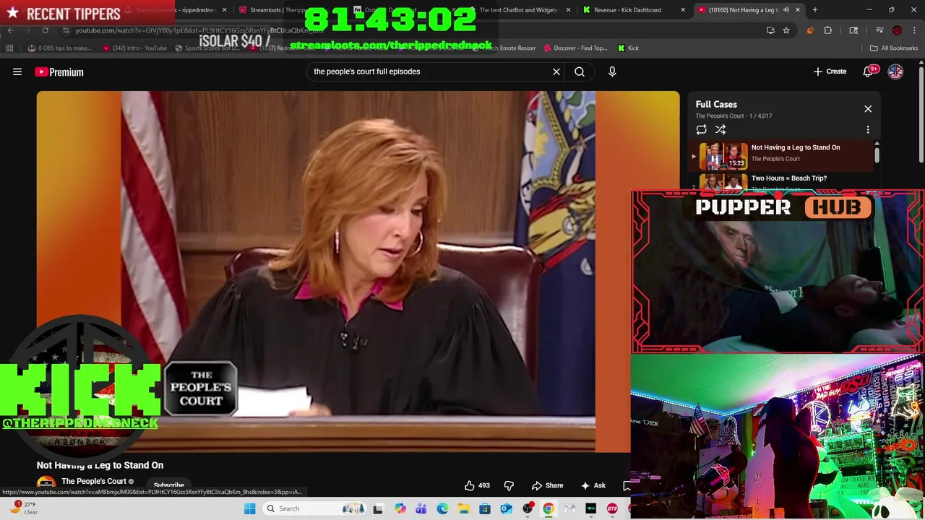
Task: Open a new browser tab
Action: point(815,10)
